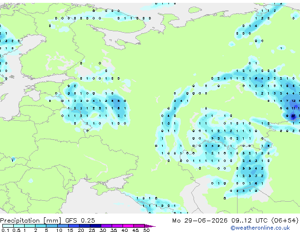The width and height of the screenshot is (300, 232).
Task: Click the '12' precipitation value on map
Action: pos(293,101)
